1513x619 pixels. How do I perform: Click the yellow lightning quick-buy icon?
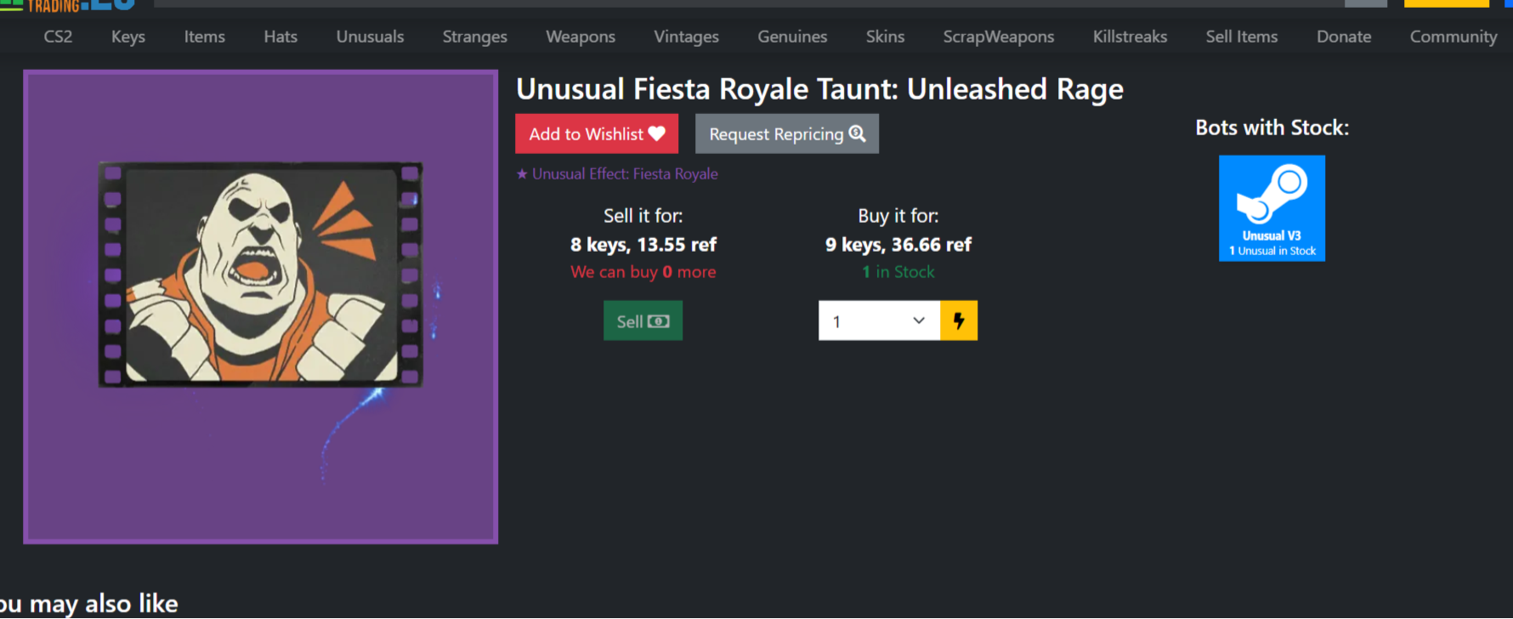pyautogui.click(x=959, y=321)
